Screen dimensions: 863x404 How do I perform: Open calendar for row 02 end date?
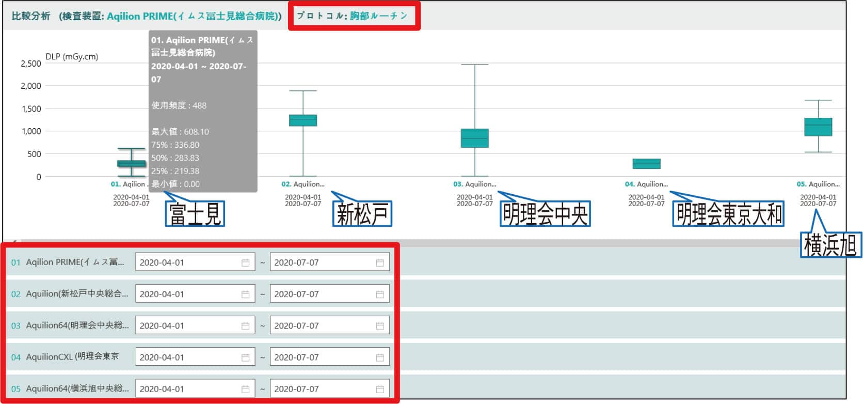pos(380,294)
